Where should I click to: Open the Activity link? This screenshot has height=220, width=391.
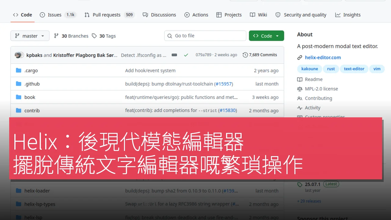click(312, 108)
